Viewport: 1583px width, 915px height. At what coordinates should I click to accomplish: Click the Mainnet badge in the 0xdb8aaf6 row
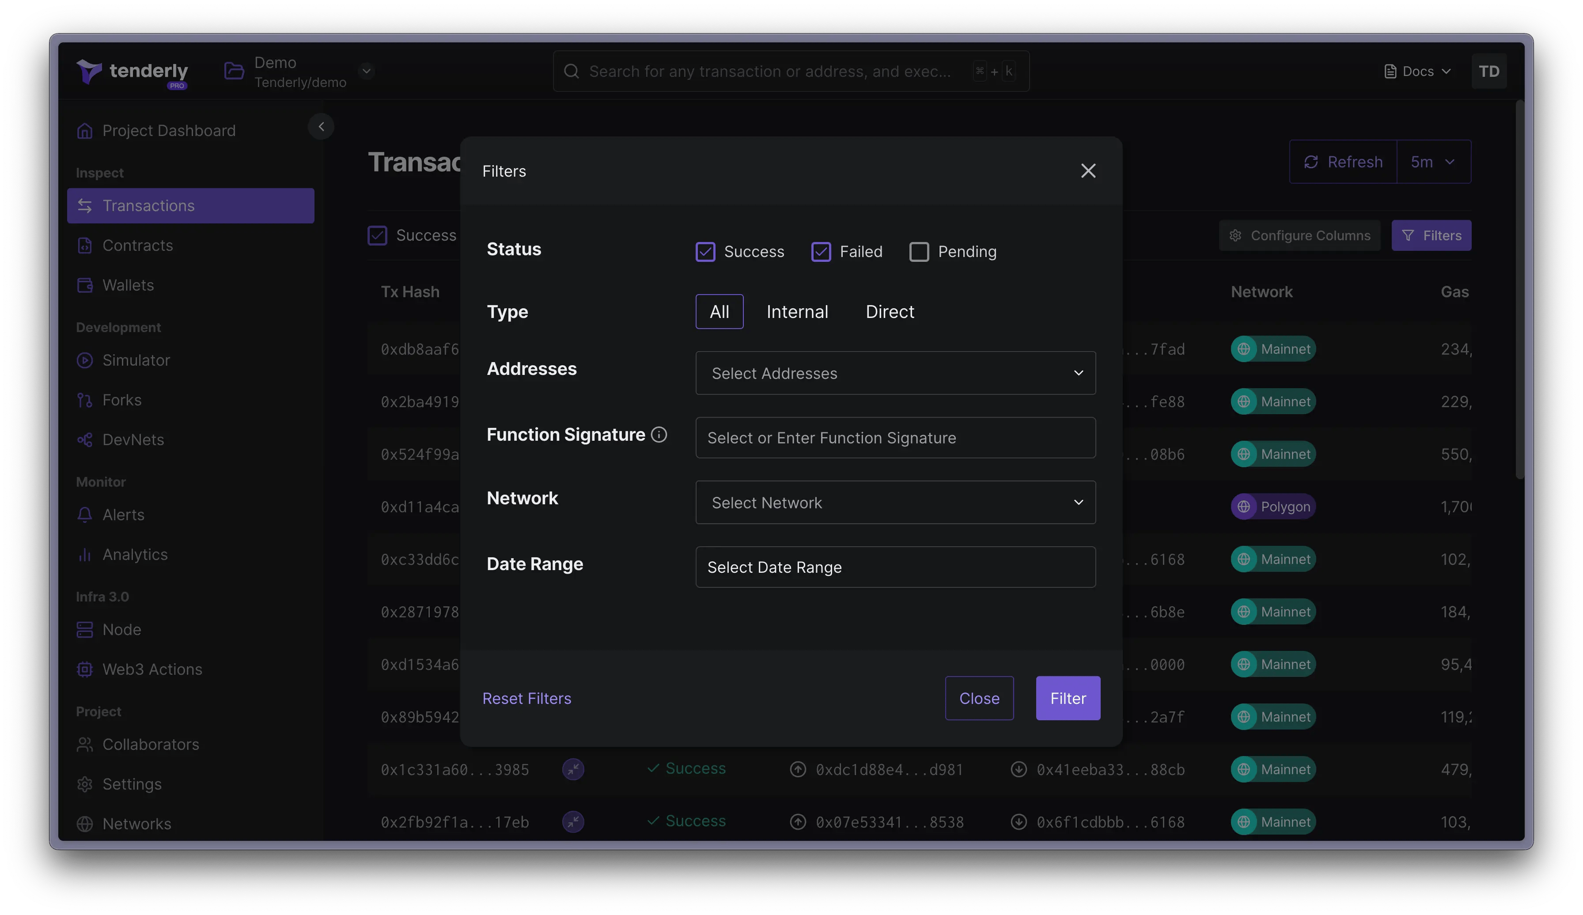[x=1272, y=349]
